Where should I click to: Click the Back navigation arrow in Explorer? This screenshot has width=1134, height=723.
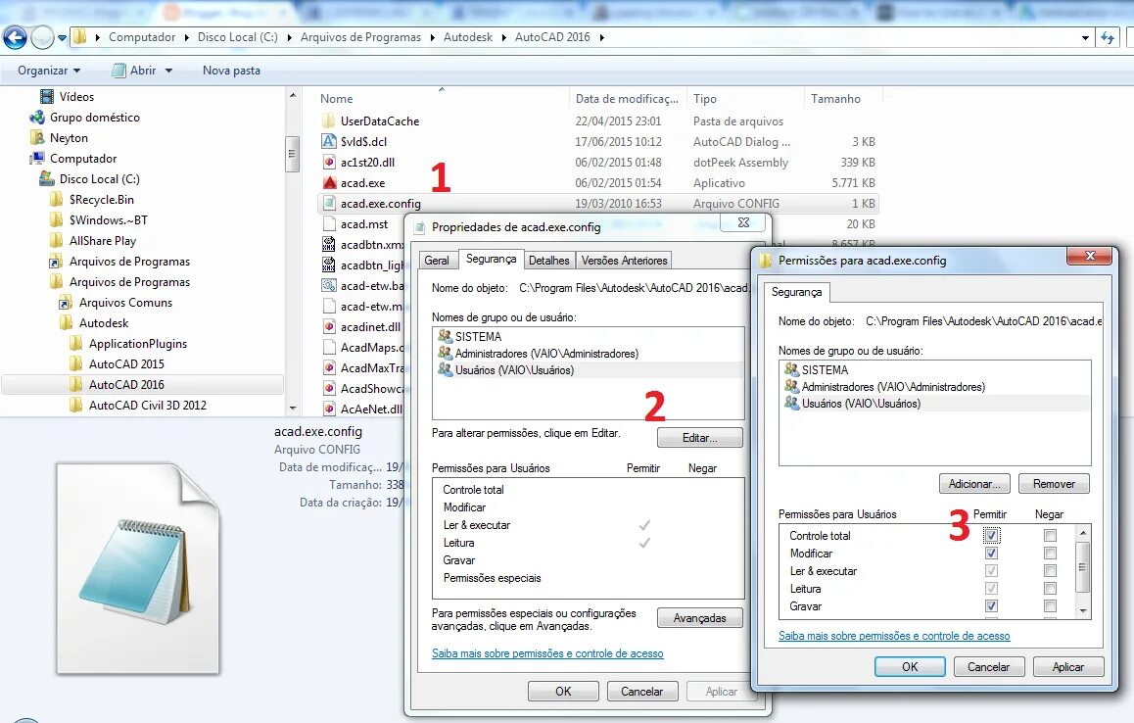(x=15, y=37)
